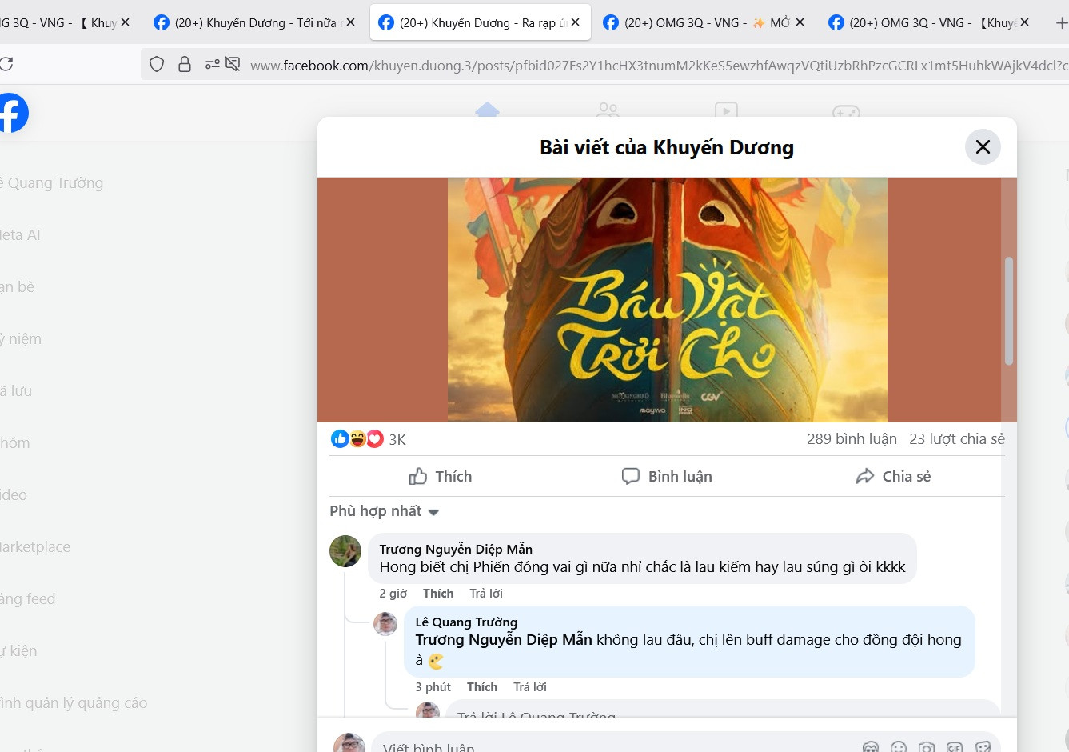The image size is (1069, 752).
Task: Close the 'Khuy' first tab
Action: [x=125, y=22]
